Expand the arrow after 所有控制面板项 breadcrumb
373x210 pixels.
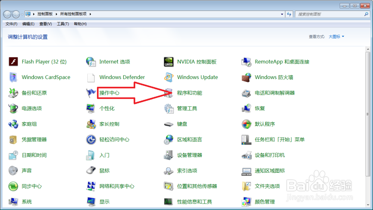tap(90, 14)
